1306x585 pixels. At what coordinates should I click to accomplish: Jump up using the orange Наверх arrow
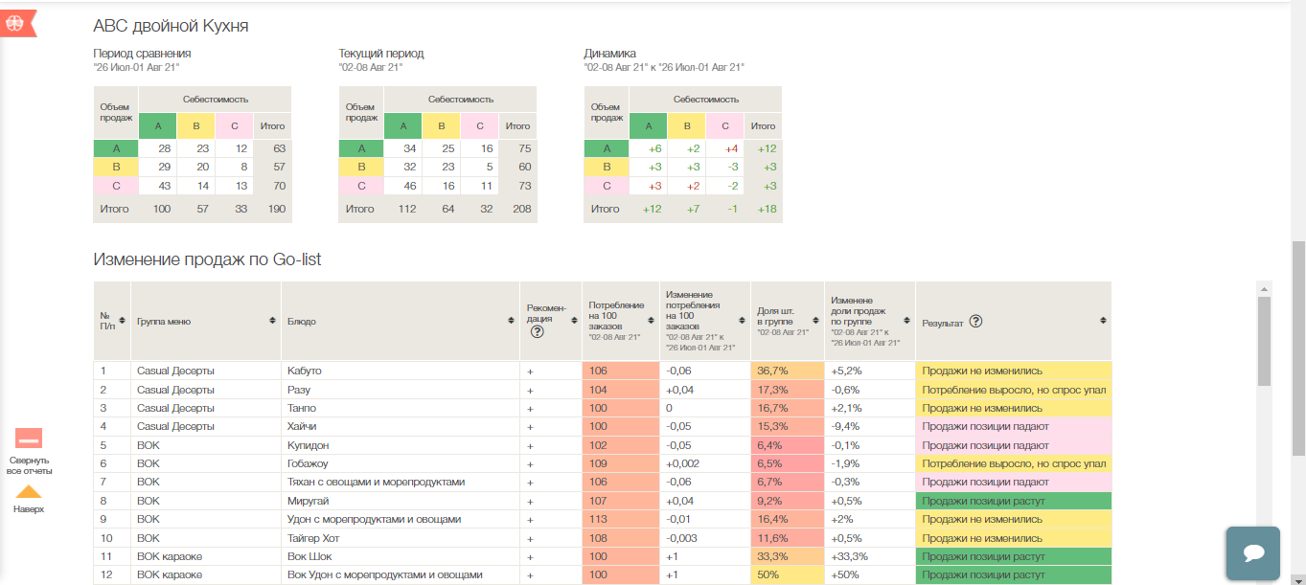tap(29, 491)
